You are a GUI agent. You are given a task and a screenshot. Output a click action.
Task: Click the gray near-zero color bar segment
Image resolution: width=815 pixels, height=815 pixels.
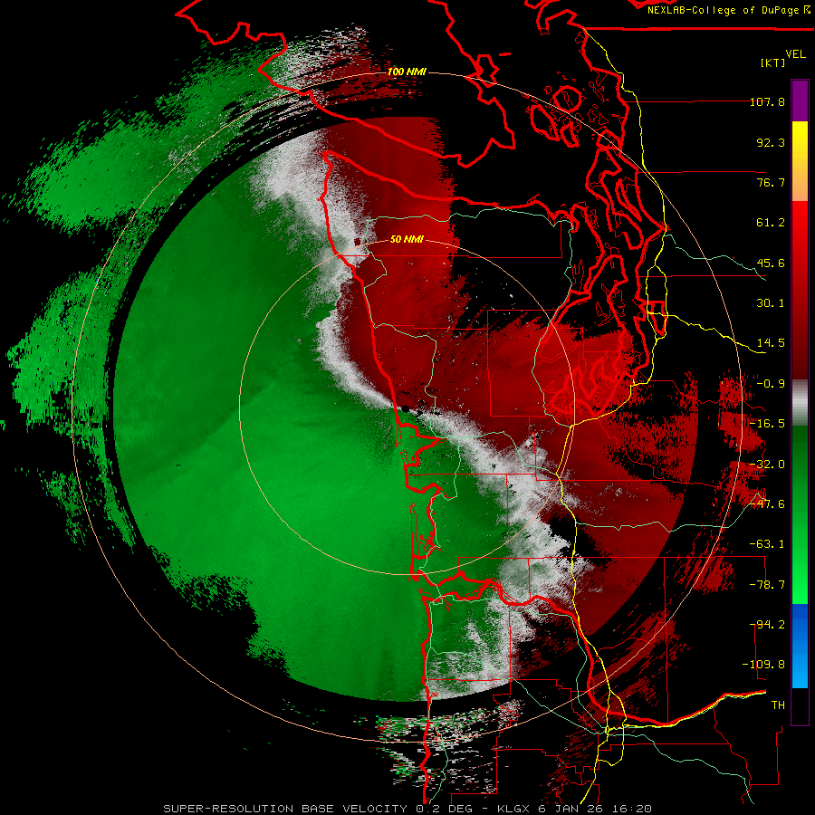(x=800, y=403)
